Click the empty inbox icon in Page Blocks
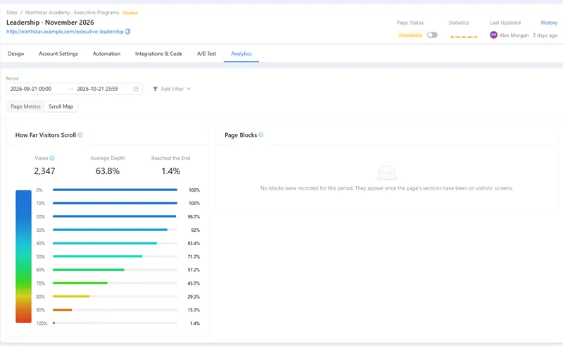This screenshot has height=346, width=563. pos(386,173)
